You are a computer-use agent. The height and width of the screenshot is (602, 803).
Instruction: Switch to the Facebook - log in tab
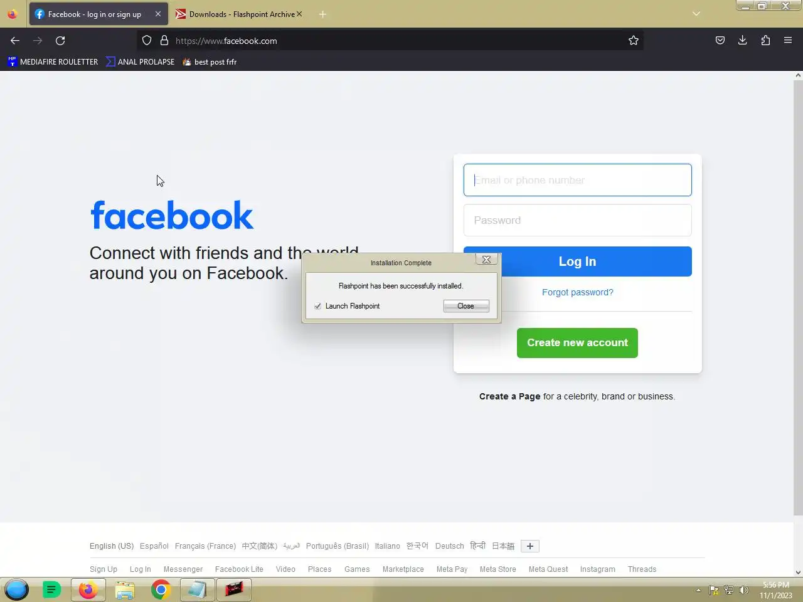[x=98, y=14]
